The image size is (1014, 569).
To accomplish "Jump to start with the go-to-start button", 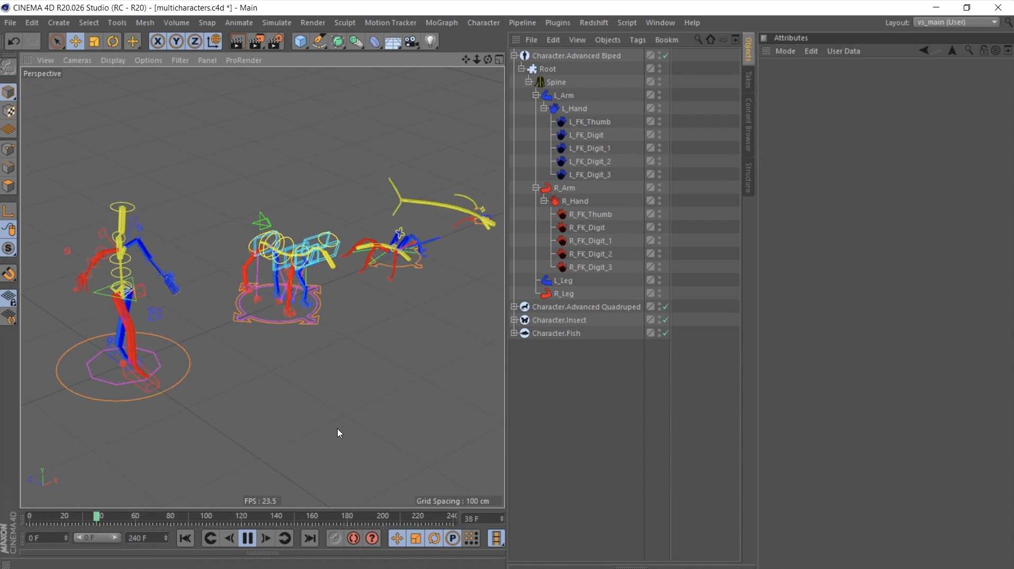I will point(186,538).
